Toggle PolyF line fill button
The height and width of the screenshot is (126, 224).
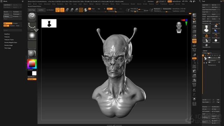click(x=194, y=85)
